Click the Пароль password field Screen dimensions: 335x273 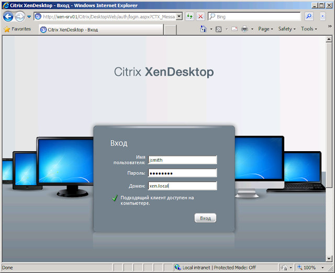183,173
